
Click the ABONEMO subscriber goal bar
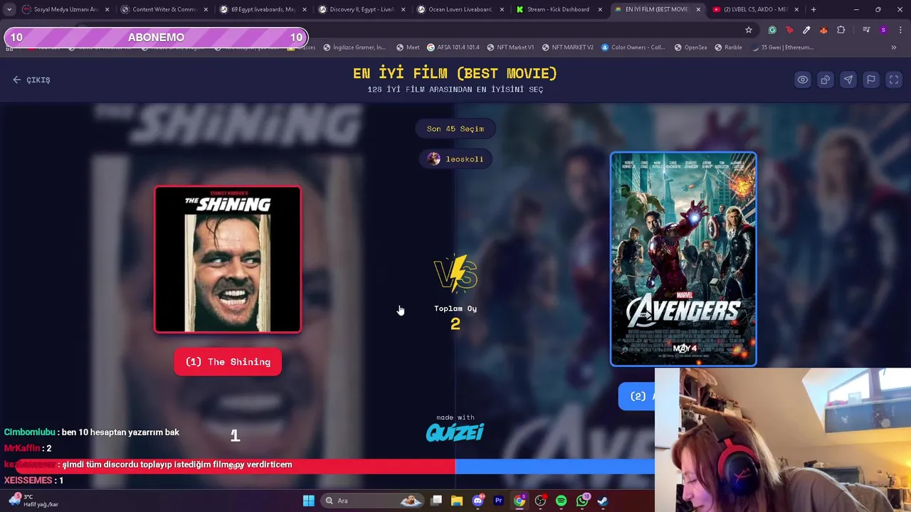[x=156, y=37]
